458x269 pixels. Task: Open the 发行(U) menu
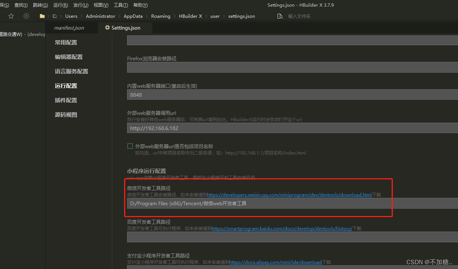[81, 5]
